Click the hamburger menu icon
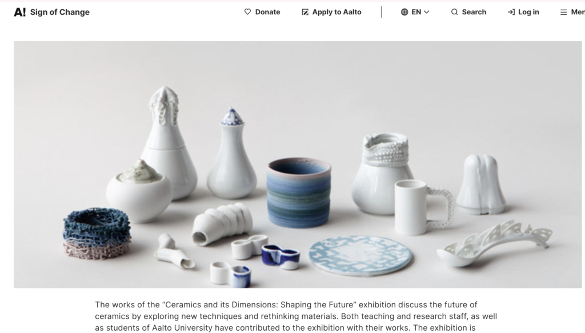The image size is (585, 333). [563, 12]
